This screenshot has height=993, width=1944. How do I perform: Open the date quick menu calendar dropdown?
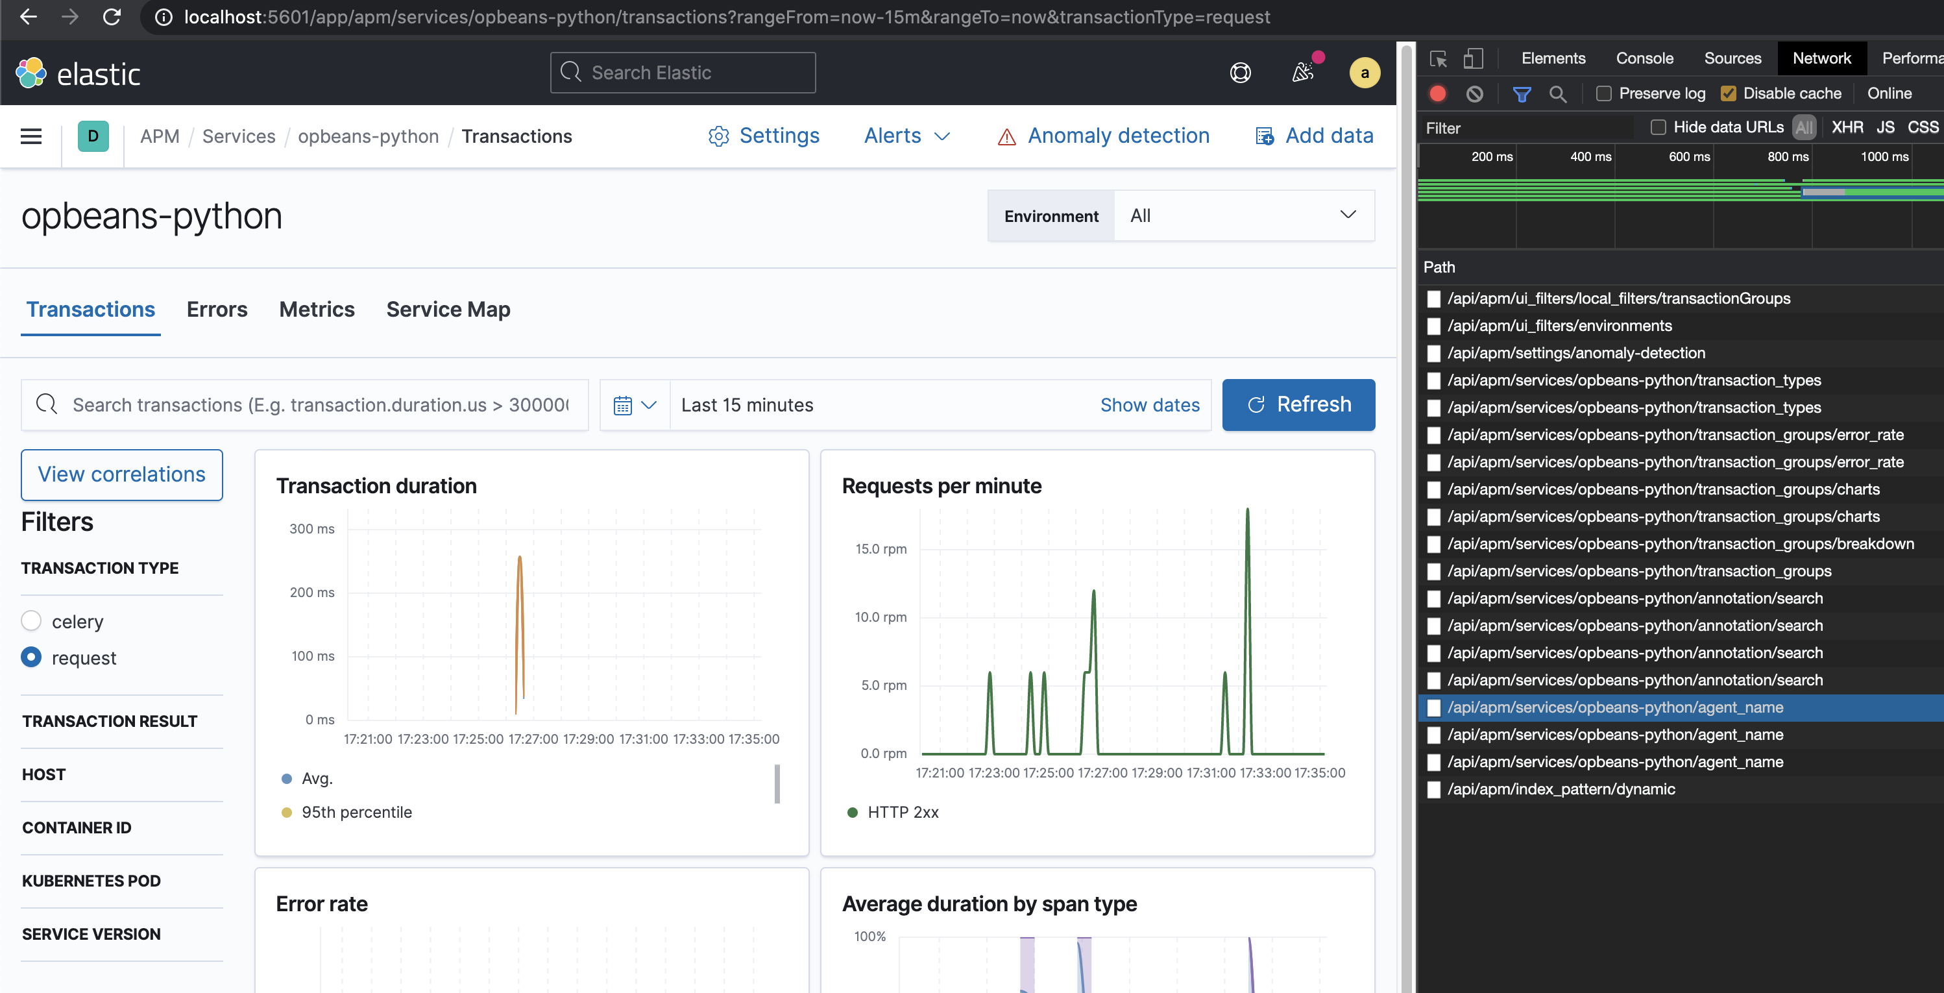coord(635,405)
